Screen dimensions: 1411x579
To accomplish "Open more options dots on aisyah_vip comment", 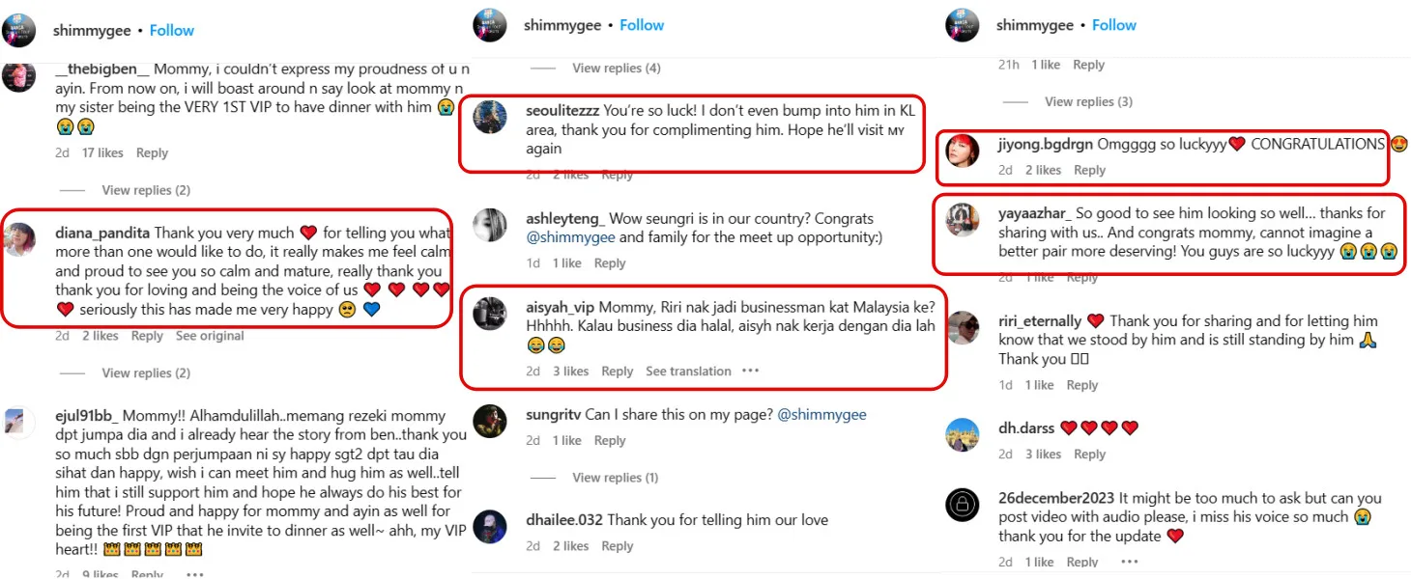I will 751,372.
